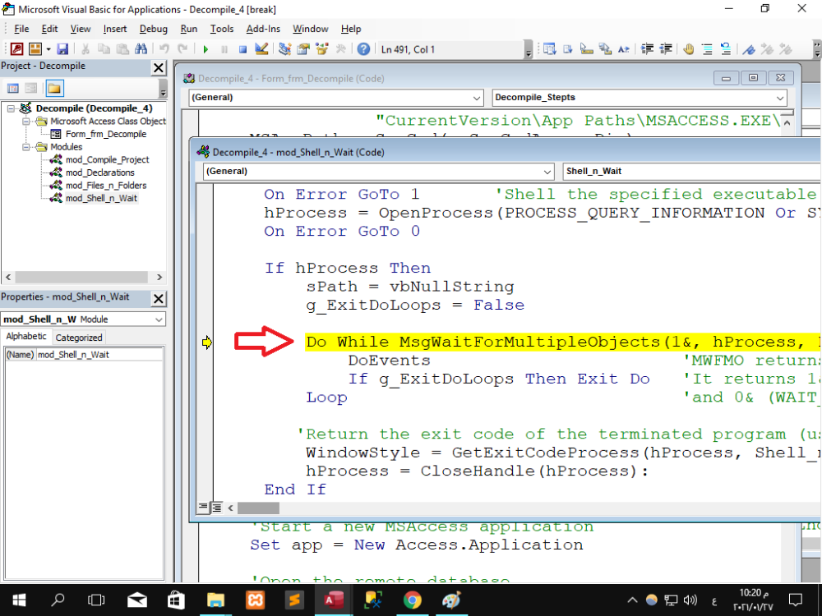Select mod_Shell_n_Wait module in tree
Screen dimensions: 822x616
click(101, 198)
